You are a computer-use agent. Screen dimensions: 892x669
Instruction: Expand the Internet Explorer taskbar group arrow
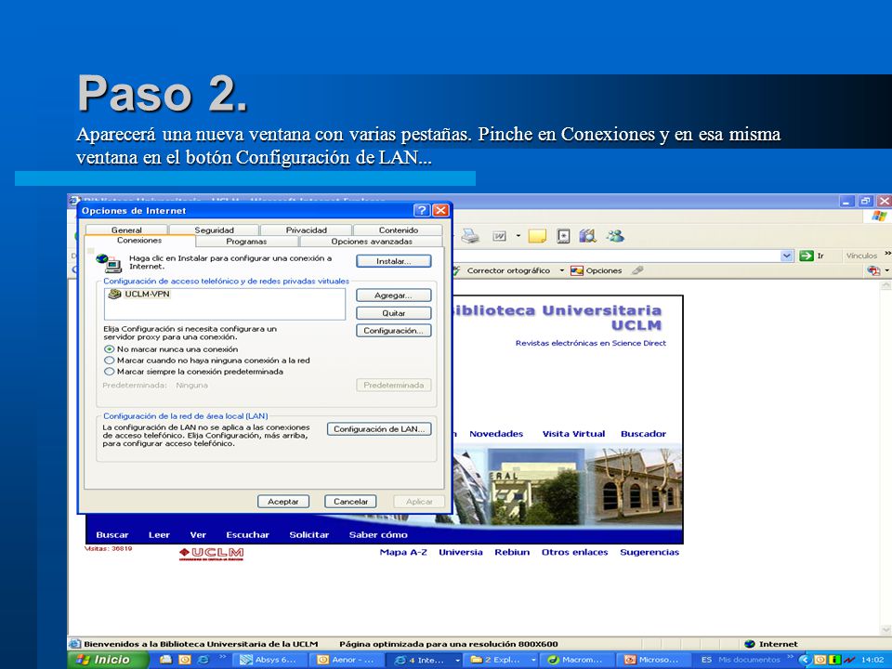457,661
